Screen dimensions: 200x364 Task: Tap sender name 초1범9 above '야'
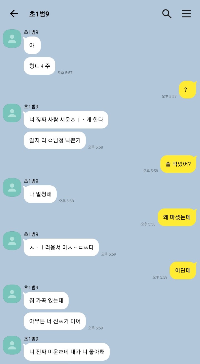tap(31, 32)
